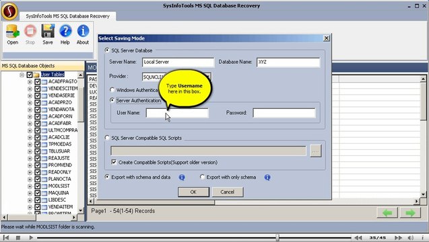Select SQL Server Compatible SQL Scripts option
Image resolution: width=429 pixels, height=242 pixels.
coord(107,138)
